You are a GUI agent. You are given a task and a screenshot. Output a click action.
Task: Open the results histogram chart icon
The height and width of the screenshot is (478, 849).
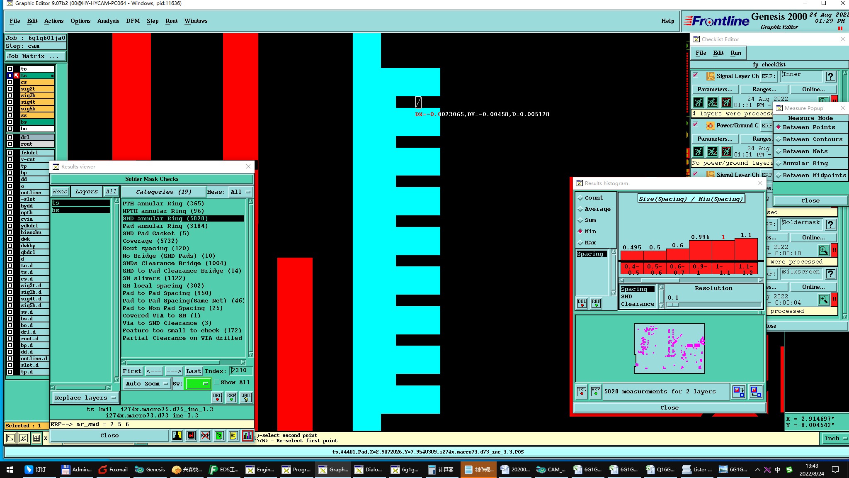coord(247,436)
